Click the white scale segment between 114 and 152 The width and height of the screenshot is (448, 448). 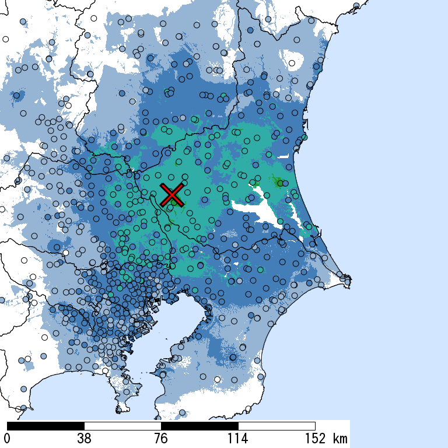tap(276, 426)
